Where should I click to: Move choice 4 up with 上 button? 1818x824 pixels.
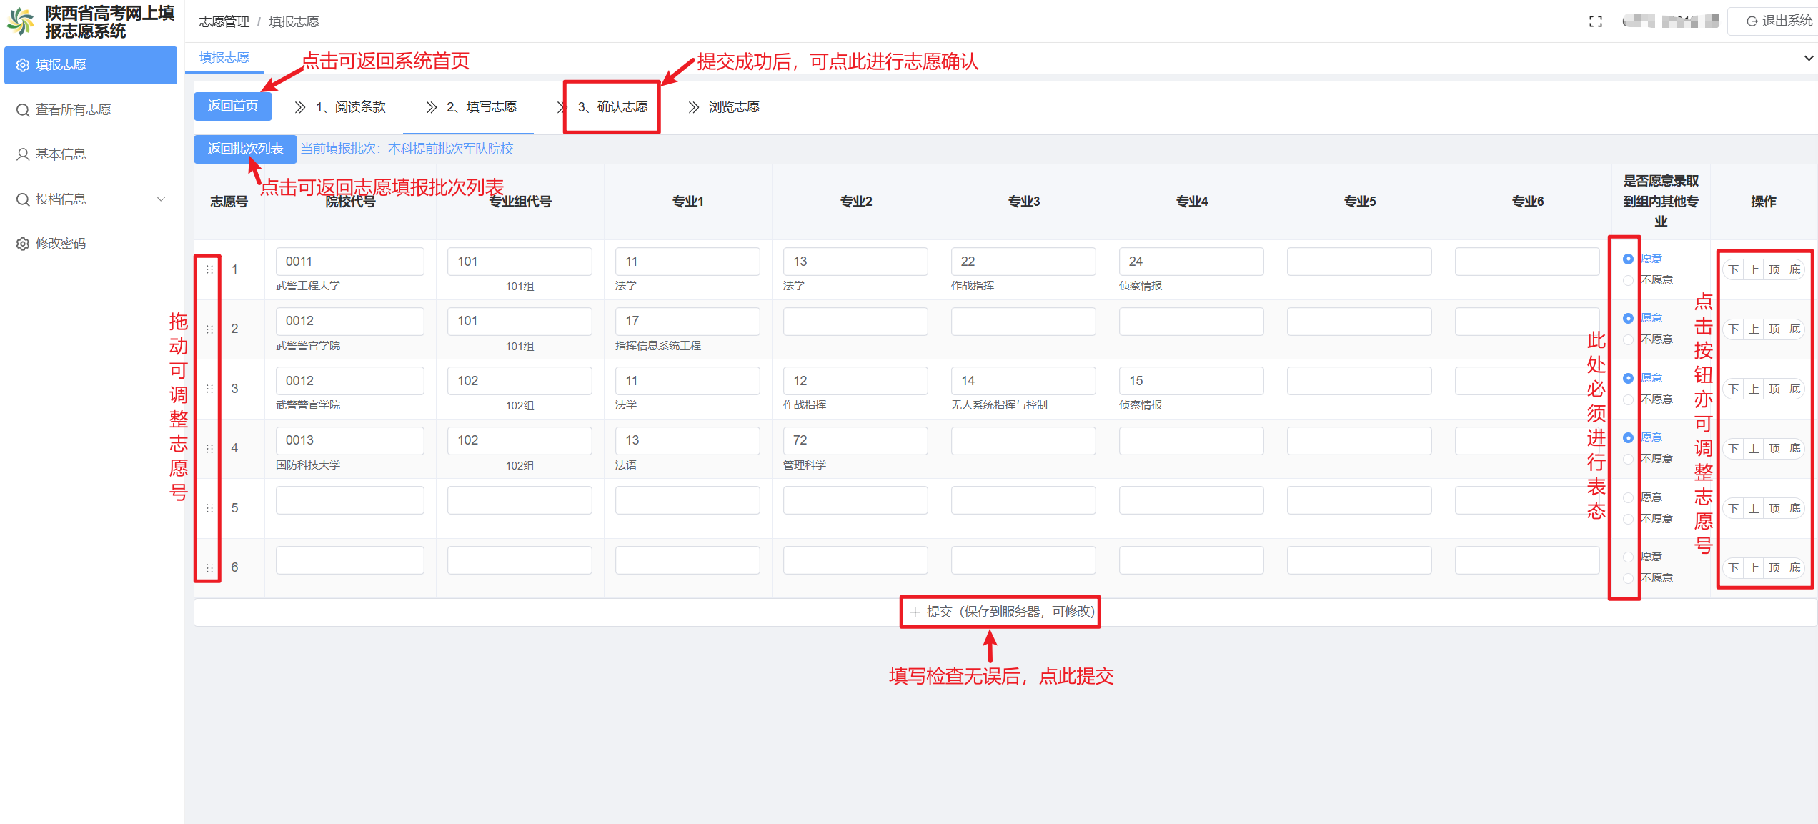click(x=1754, y=448)
